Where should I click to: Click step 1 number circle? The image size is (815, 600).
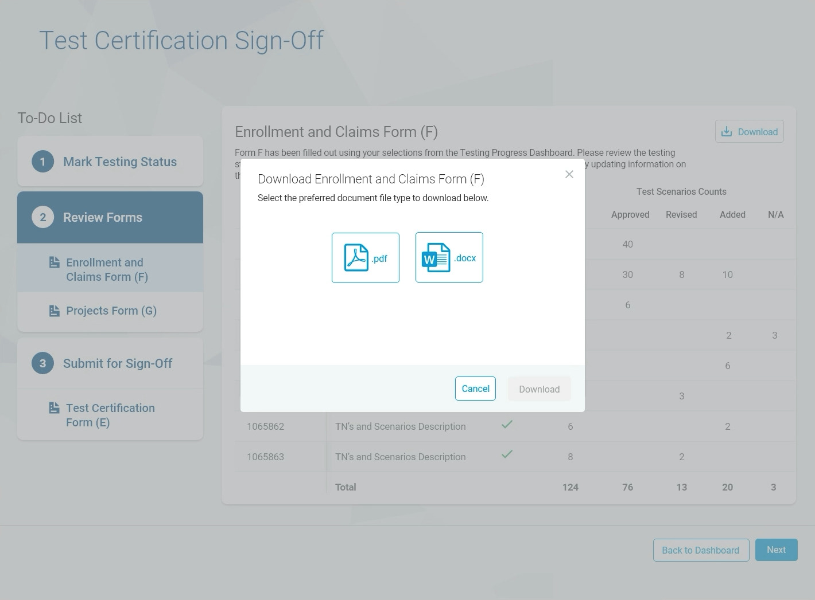pos(42,162)
